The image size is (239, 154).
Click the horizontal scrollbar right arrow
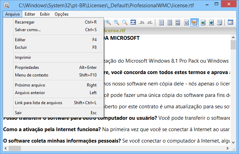[228, 148]
